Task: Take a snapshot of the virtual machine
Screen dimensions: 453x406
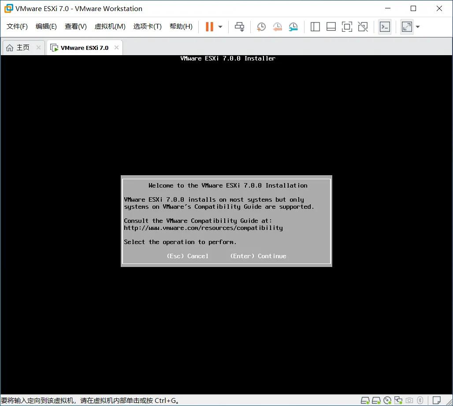Action: coord(261,26)
